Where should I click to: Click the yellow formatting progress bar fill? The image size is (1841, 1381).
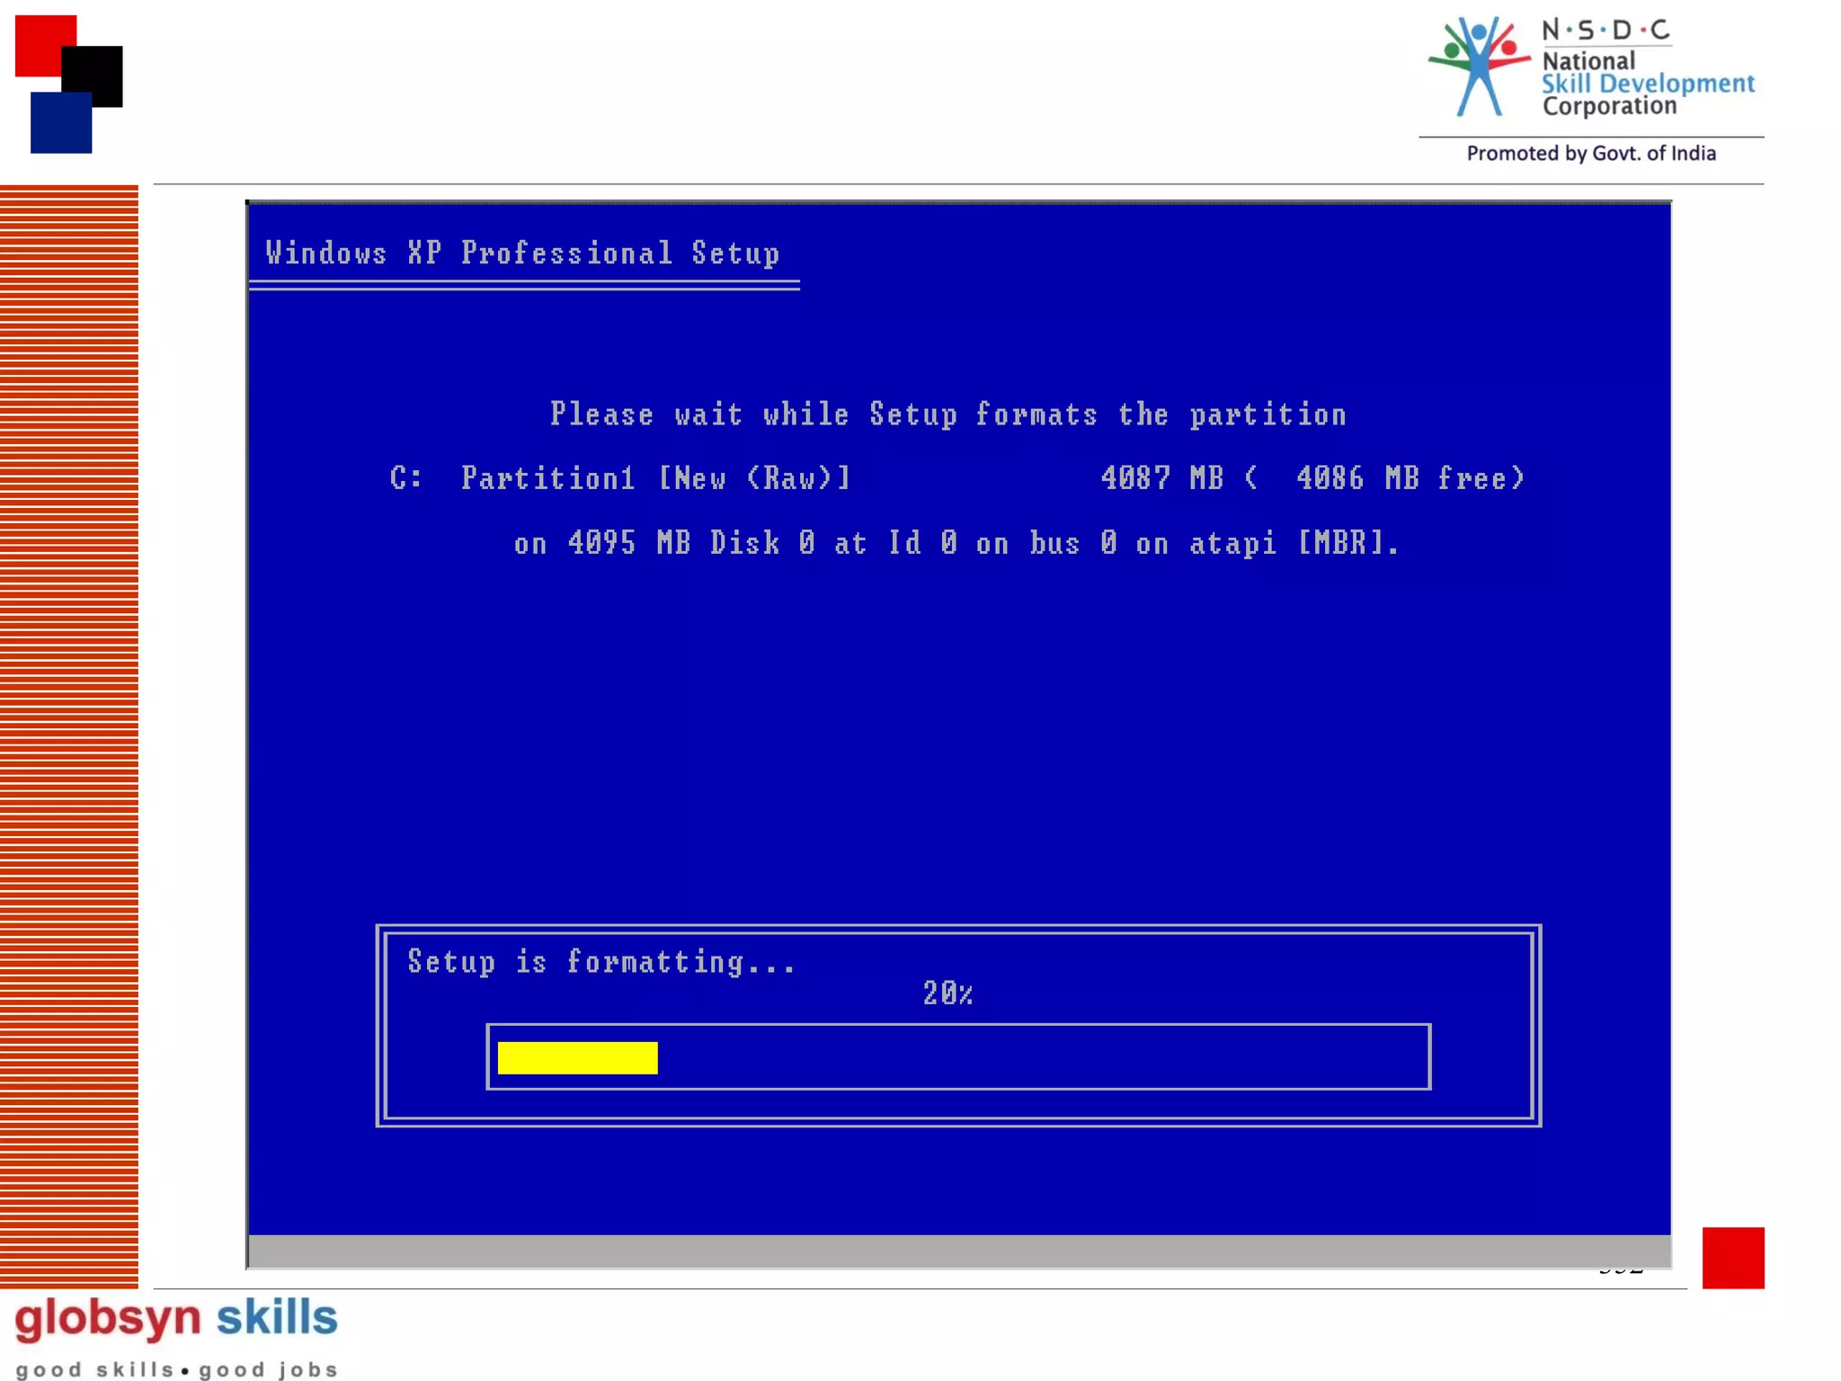tap(577, 1057)
